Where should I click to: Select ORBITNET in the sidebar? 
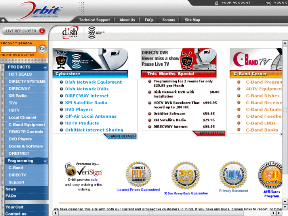click(19, 153)
